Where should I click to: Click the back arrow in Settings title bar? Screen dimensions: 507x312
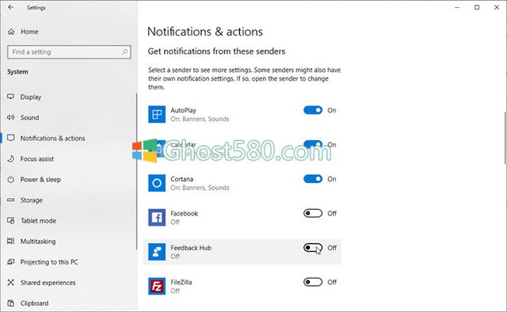tap(10, 7)
